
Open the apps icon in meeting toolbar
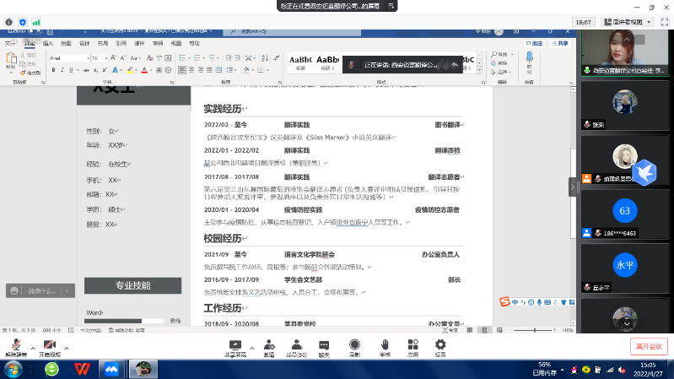pyautogui.click(x=412, y=344)
